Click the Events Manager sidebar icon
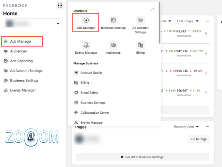222x167 pixels. [x=6, y=90]
